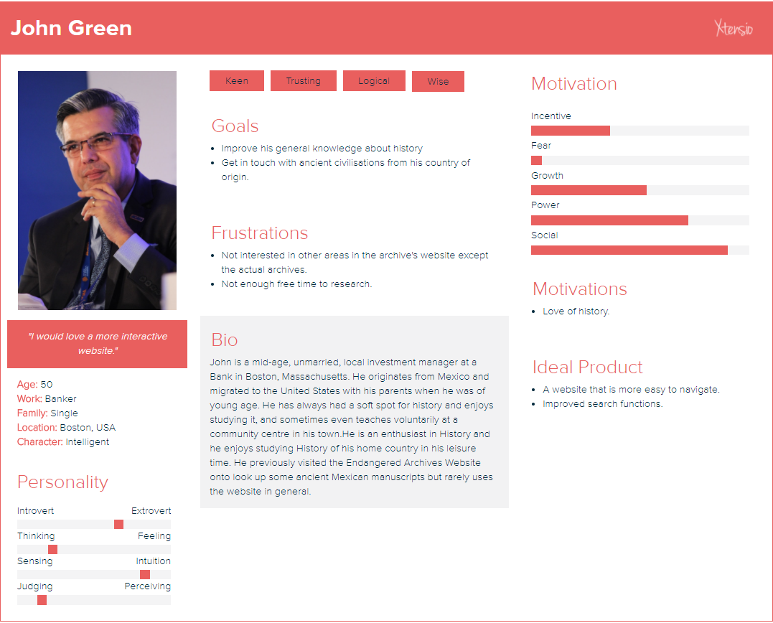Click the Logical trait tag
This screenshot has height=623, width=773.
pyautogui.click(x=374, y=81)
